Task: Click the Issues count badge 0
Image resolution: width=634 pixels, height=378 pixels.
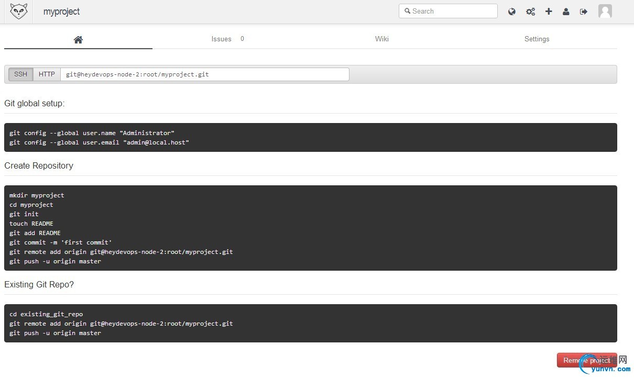Action: (x=242, y=39)
